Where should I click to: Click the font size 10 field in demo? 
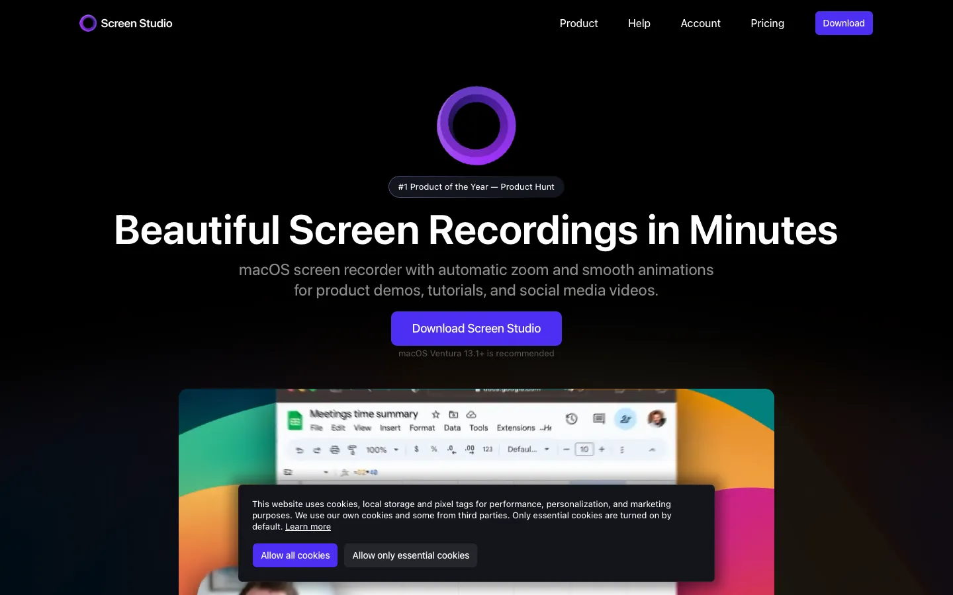click(x=584, y=450)
